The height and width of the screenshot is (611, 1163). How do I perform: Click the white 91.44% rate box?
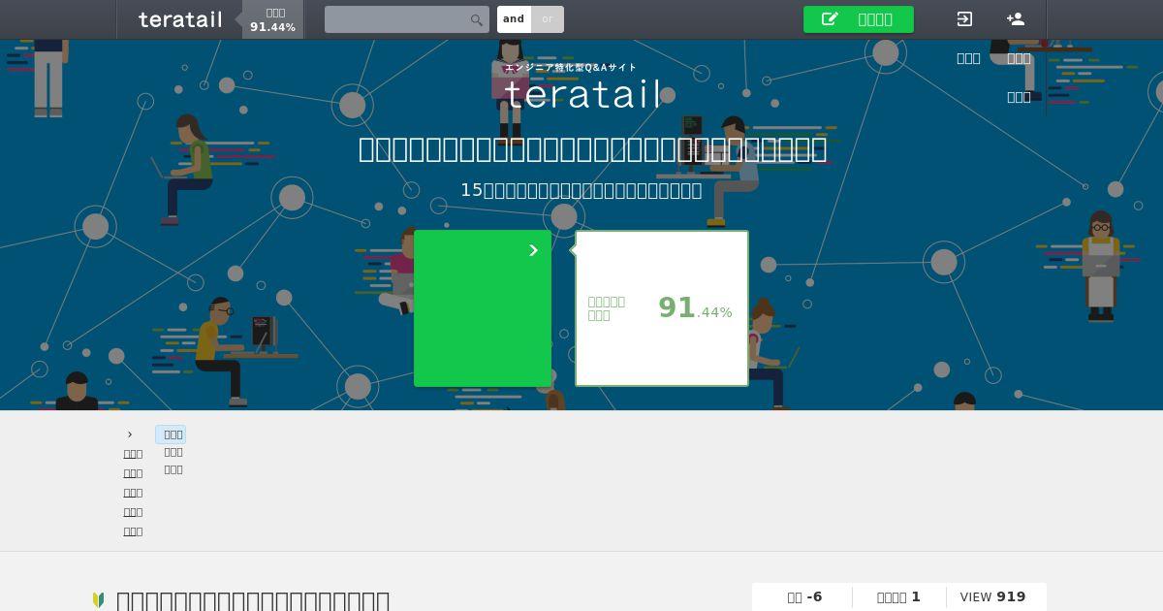(x=662, y=308)
